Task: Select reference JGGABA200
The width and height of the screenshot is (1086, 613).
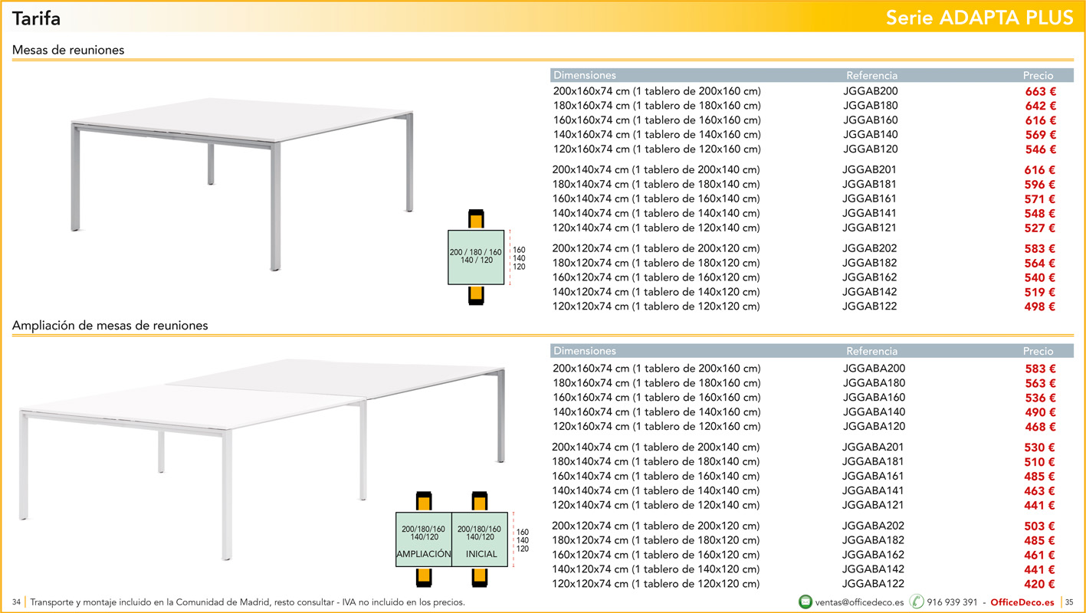Action: tap(874, 369)
